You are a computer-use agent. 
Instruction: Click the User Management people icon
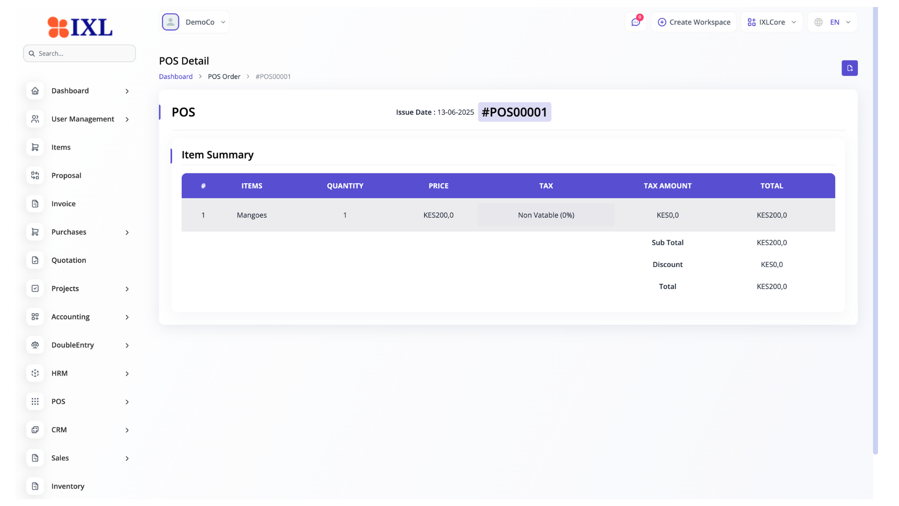click(35, 119)
